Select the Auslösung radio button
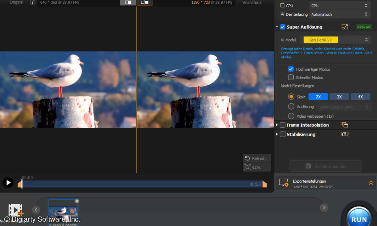Screen dimensions: 377x226 291,106
